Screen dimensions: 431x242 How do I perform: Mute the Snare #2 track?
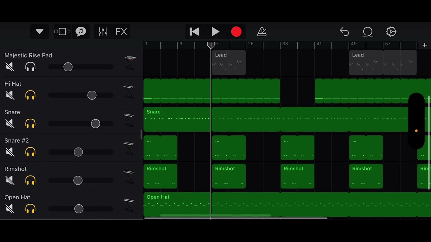tap(10, 152)
